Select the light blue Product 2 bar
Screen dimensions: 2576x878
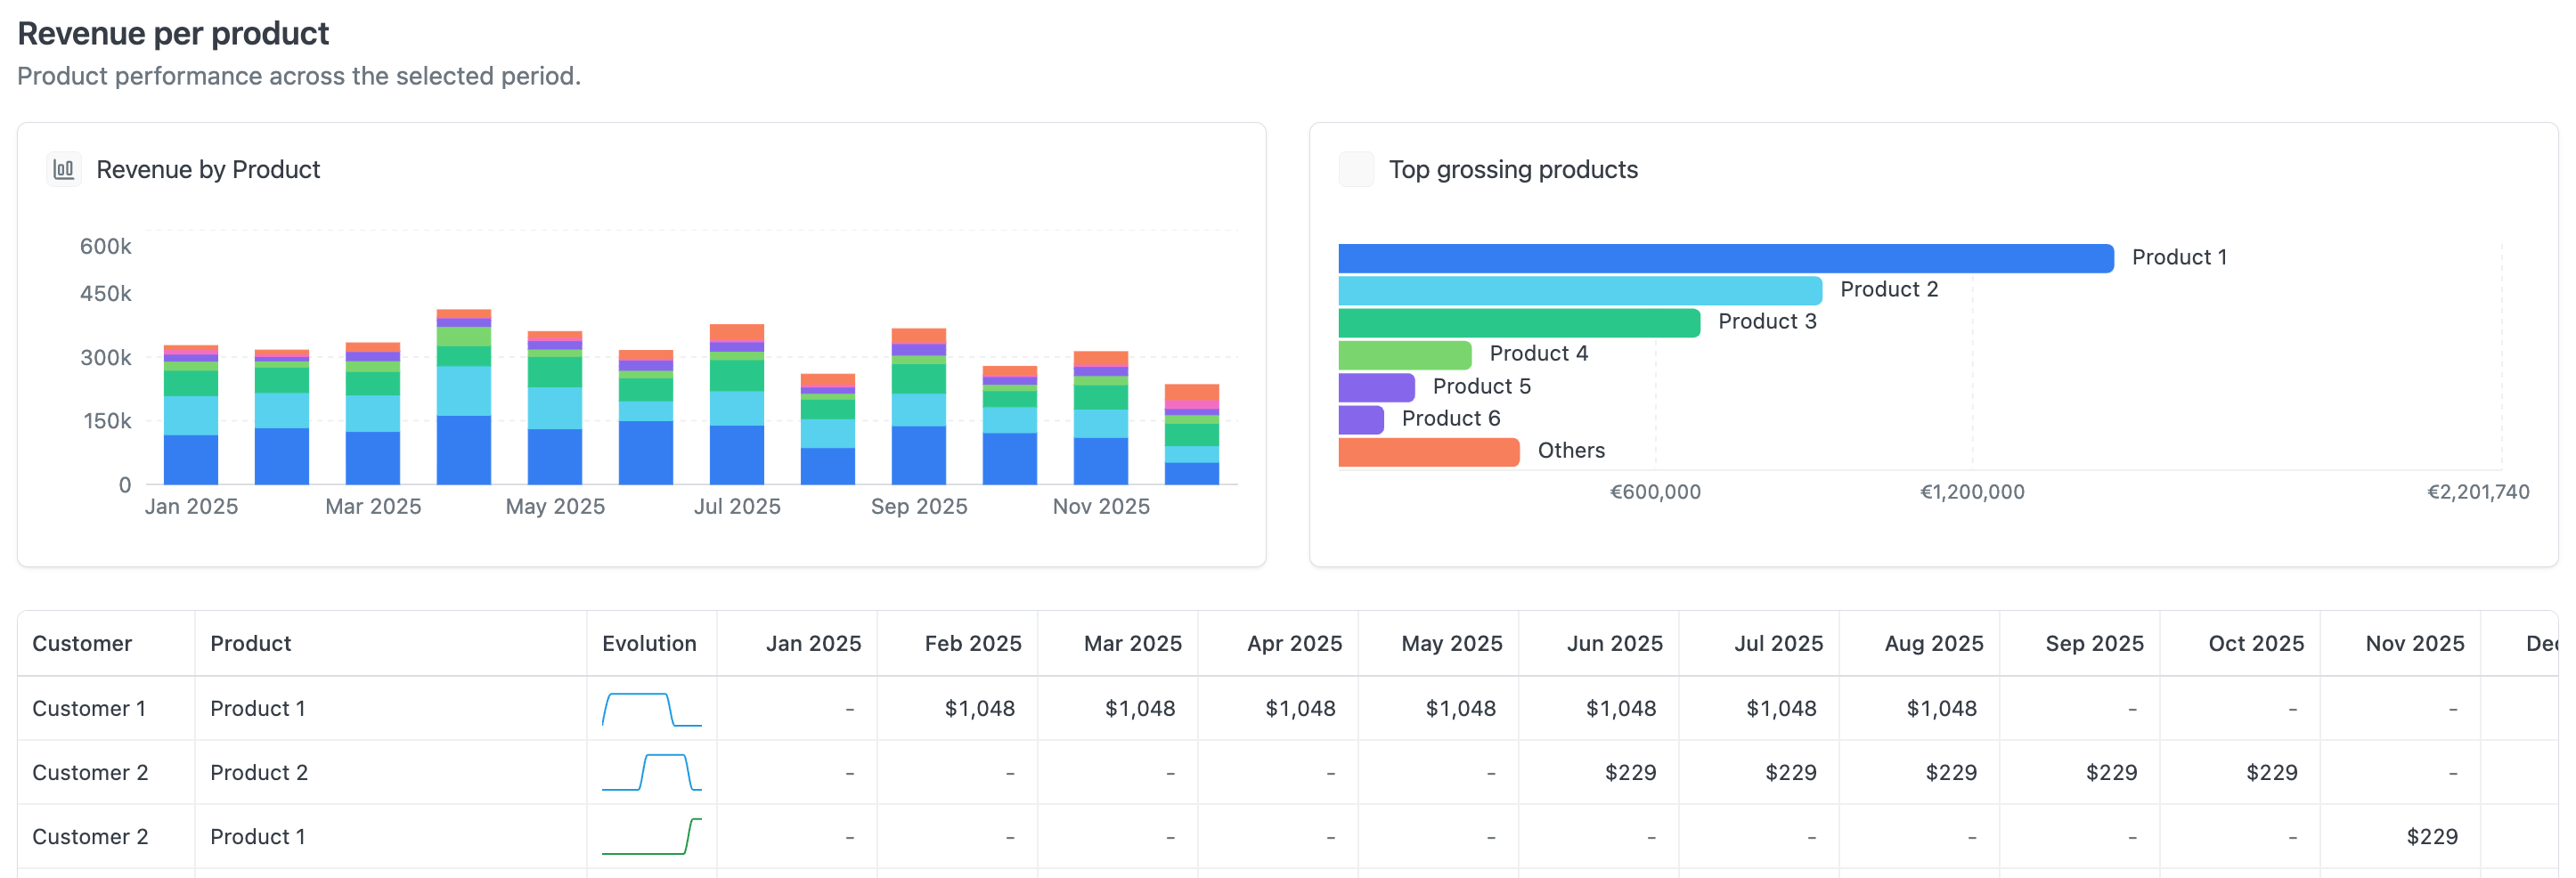[x=1579, y=290]
